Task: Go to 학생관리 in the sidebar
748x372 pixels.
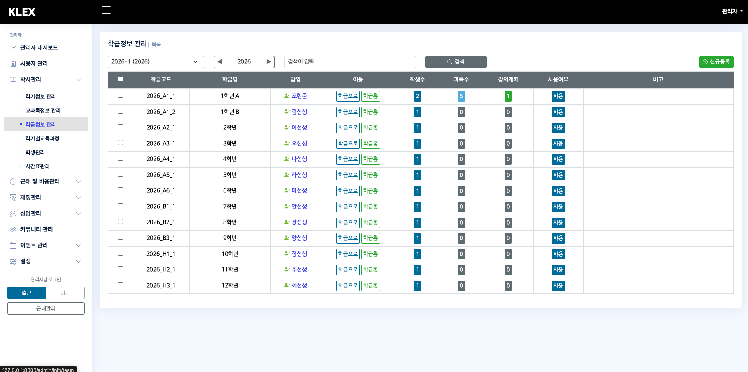Action: [x=35, y=152]
